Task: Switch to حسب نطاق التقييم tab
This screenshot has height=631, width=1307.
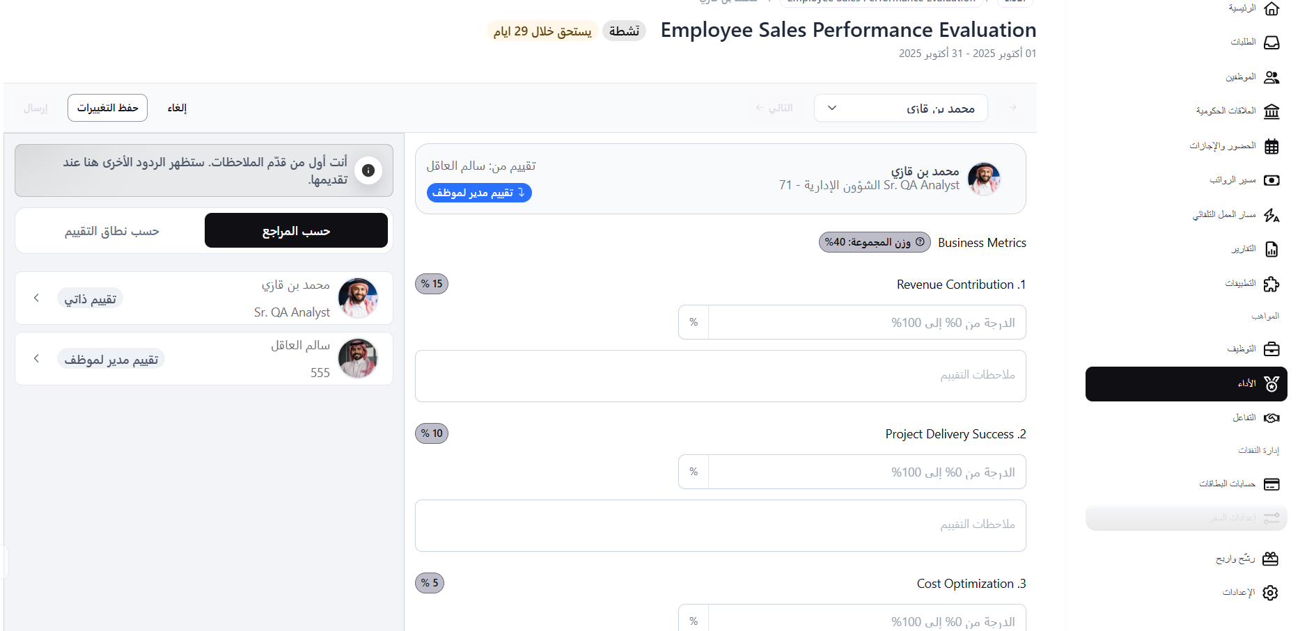Action: pyautogui.click(x=111, y=231)
